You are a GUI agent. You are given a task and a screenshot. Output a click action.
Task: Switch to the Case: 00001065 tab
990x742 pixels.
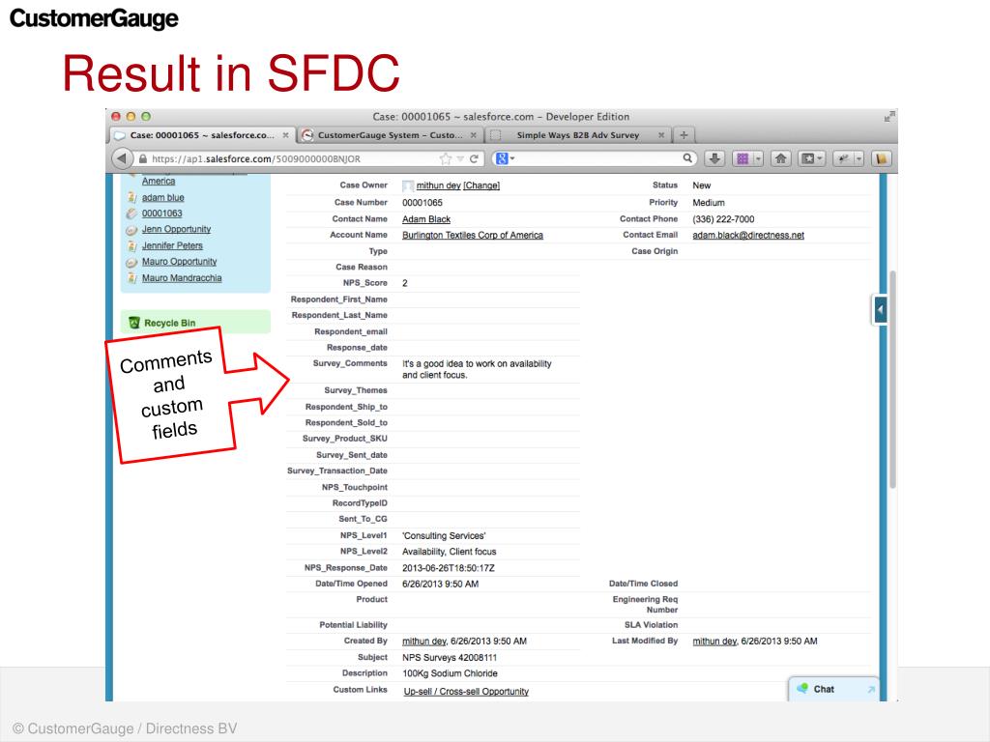[203, 135]
